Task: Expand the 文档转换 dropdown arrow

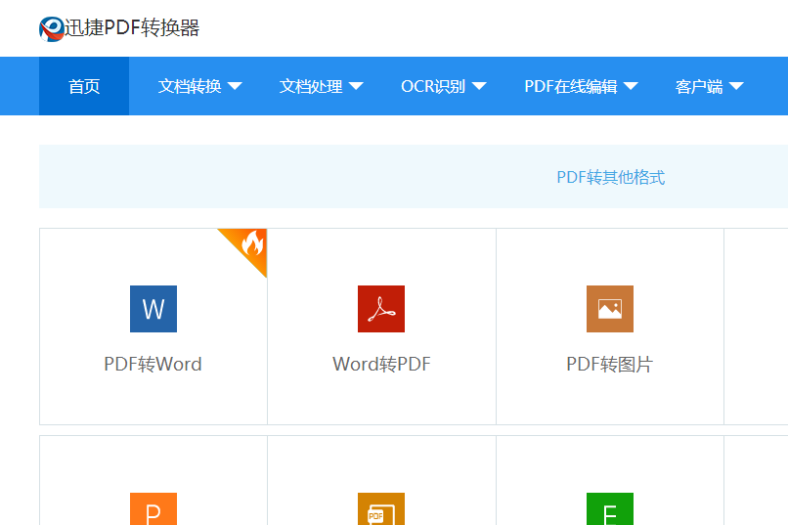Action: (235, 86)
